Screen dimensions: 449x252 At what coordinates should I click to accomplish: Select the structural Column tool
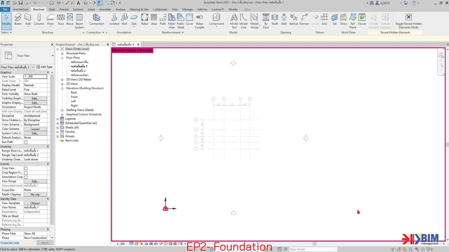pyautogui.click(x=39, y=20)
